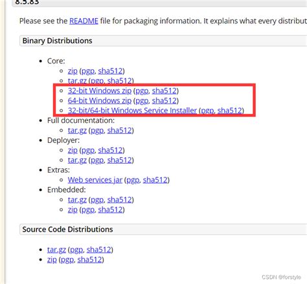Download 32-bit Windows zip
307x284 pixels.
[x=100, y=91]
